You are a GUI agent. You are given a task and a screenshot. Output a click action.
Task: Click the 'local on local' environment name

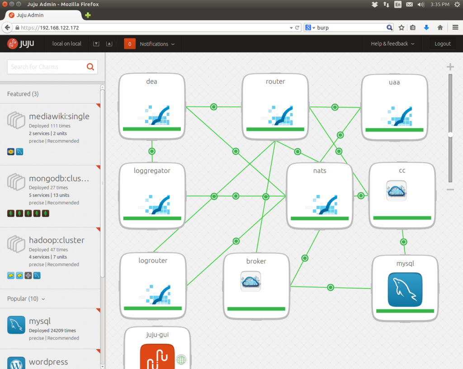67,44
